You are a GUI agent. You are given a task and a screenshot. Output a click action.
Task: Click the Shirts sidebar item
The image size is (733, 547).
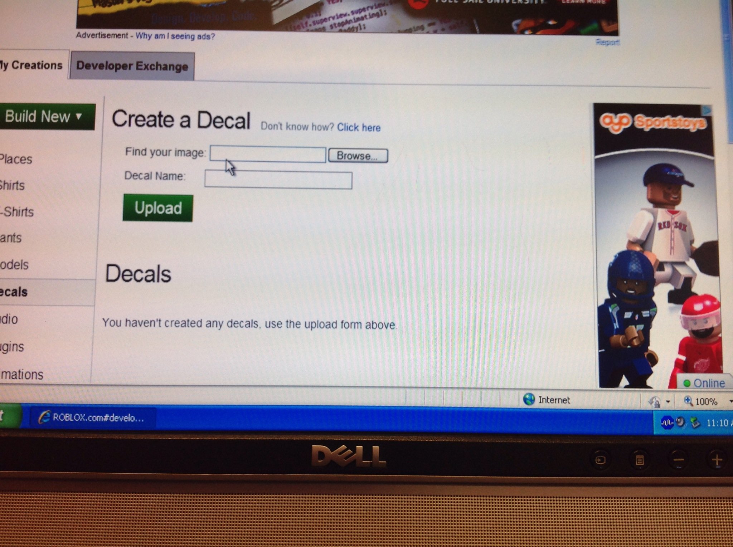pyautogui.click(x=11, y=185)
